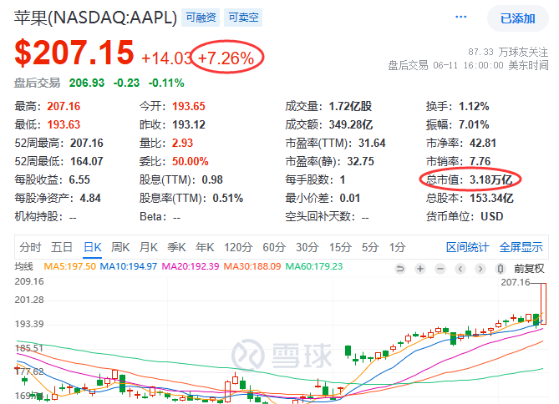Toggle the candlestick style icon
This screenshot has height=404, width=559.
(501, 269)
